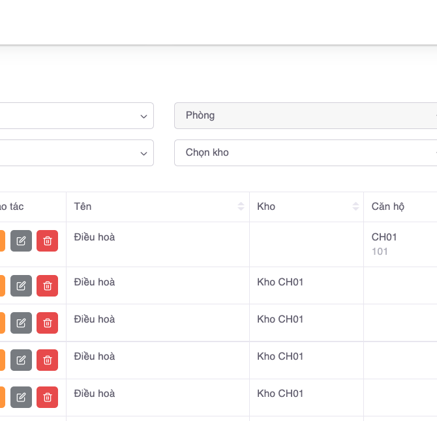Expand the Chọn kho dropdown
The height and width of the screenshot is (421, 437).
click(x=305, y=152)
